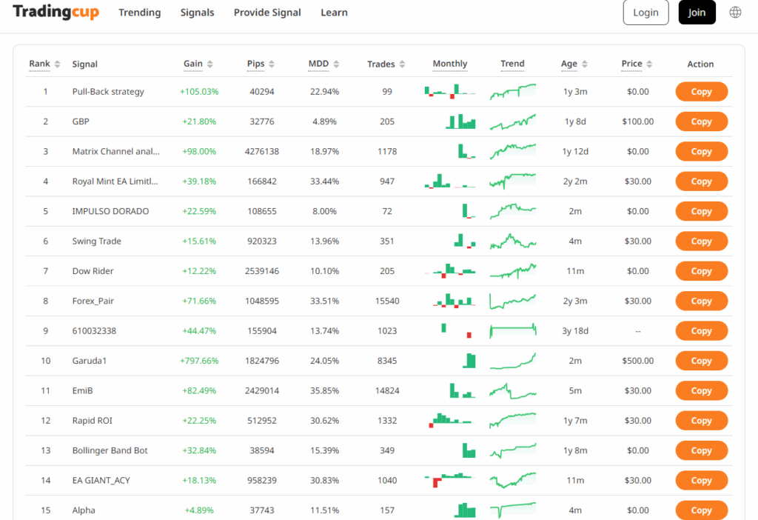Open the Trending page
This screenshot has width=758, height=520.
(x=139, y=13)
